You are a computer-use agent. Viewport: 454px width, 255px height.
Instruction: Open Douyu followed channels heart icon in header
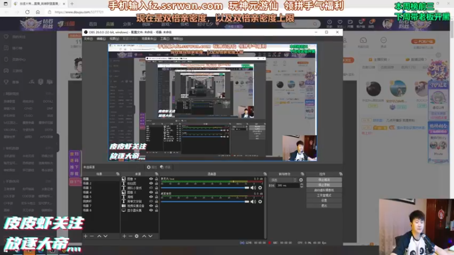click(340, 23)
